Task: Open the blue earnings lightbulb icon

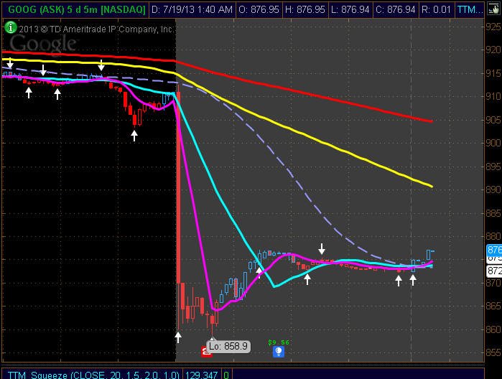Action: [279, 352]
